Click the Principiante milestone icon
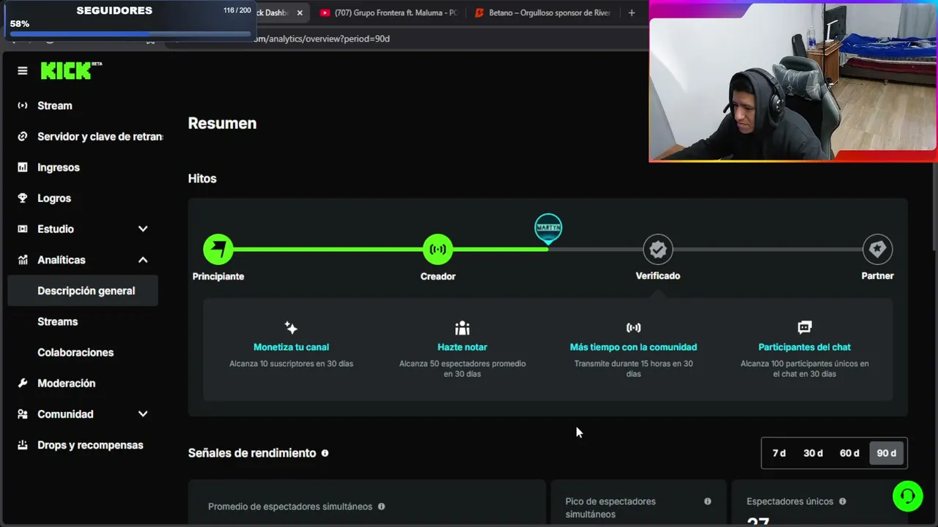Viewport: 938px width, 527px height. pyautogui.click(x=218, y=250)
